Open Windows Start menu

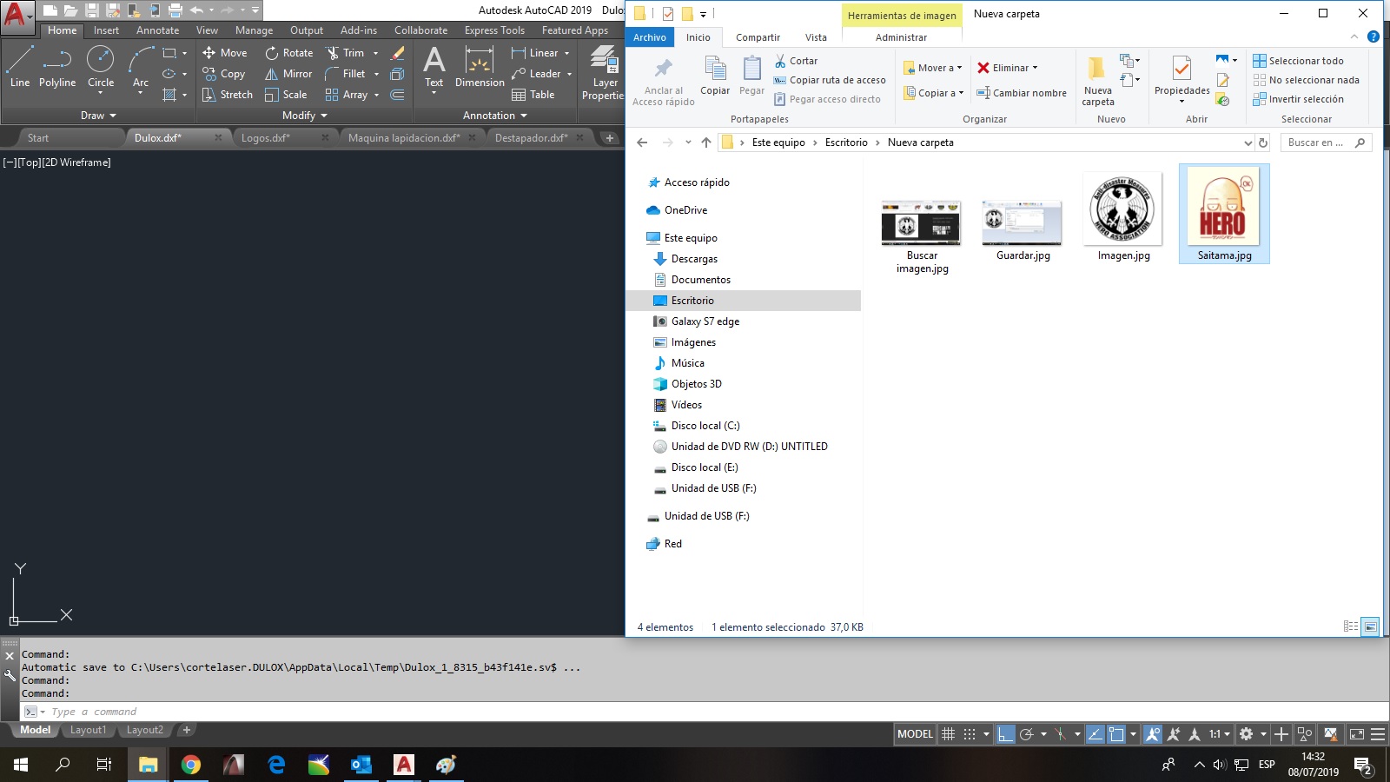pyautogui.click(x=21, y=765)
